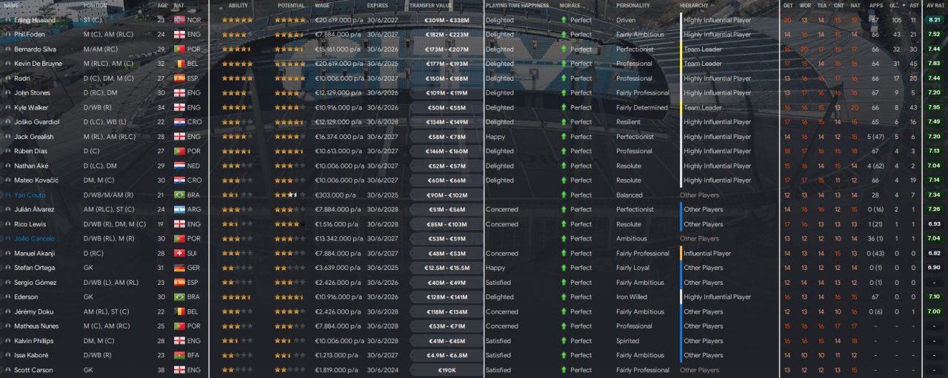948x378 pixels.
Task: Click Haaland's 8.21 average rating badge
Action: coord(934,20)
